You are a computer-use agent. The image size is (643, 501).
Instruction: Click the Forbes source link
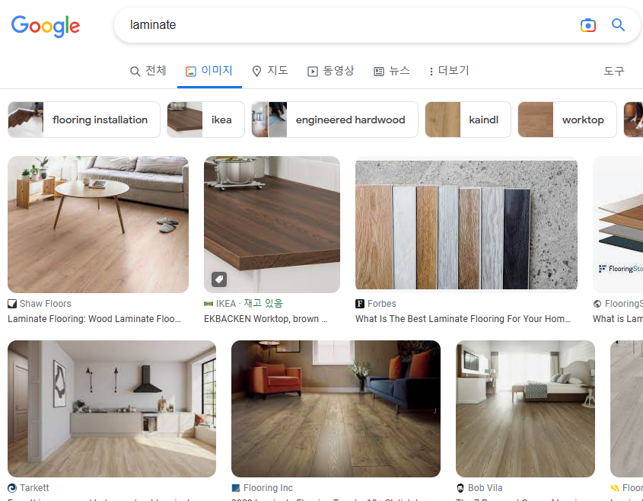[382, 304]
